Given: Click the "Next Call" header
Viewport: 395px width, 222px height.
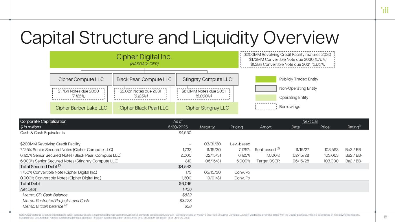Looking at the screenshot, I should point(310,121).
